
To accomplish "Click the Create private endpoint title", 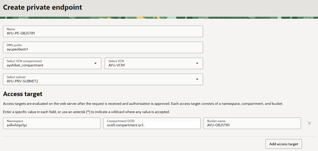I will click(42, 7).
